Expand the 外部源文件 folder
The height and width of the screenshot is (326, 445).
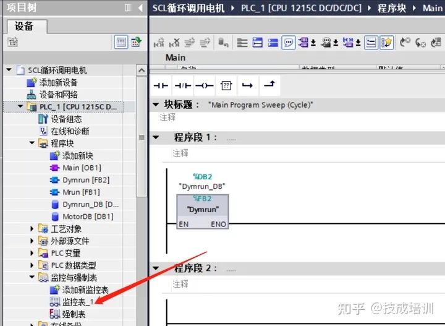click(32, 241)
